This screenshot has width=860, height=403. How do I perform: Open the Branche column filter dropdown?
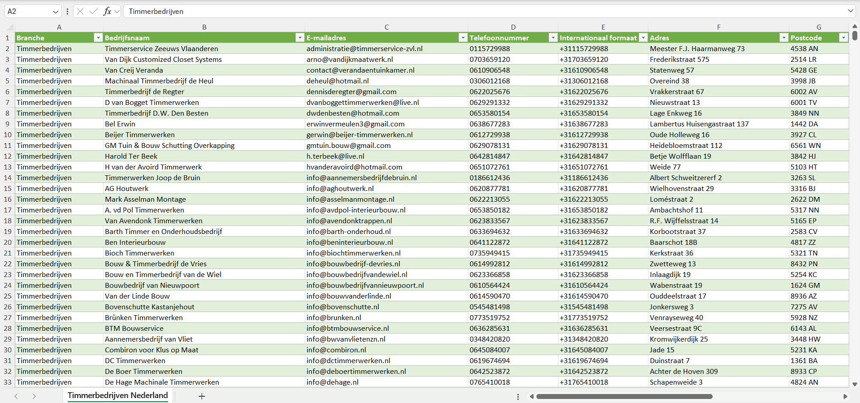(x=98, y=38)
